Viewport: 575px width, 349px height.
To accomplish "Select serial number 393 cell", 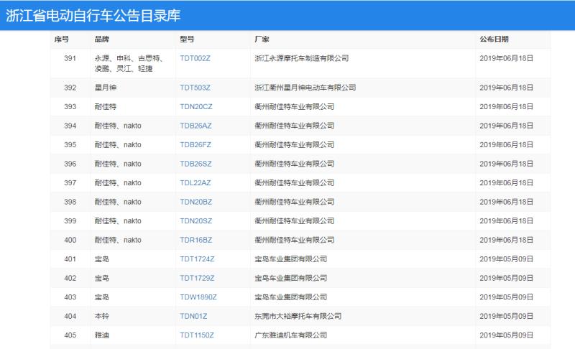I will [x=70, y=106].
